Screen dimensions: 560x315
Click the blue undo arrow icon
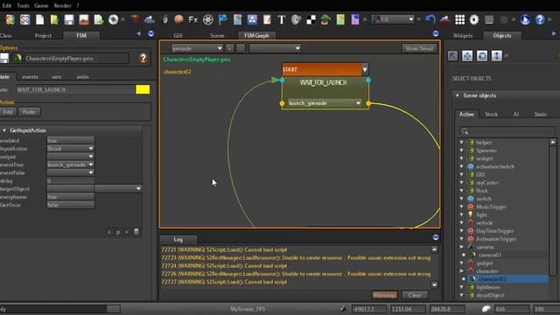(x=430, y=19)
